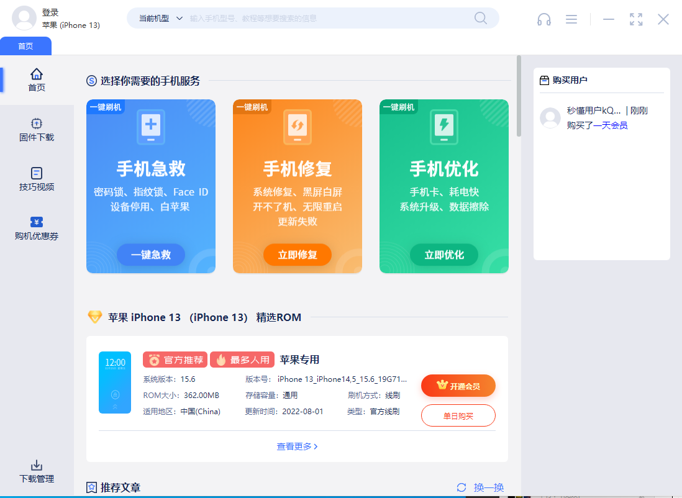Viewport: 682px width, 498px height.
Task: Click the user avatar to log in
Action: 24,18
